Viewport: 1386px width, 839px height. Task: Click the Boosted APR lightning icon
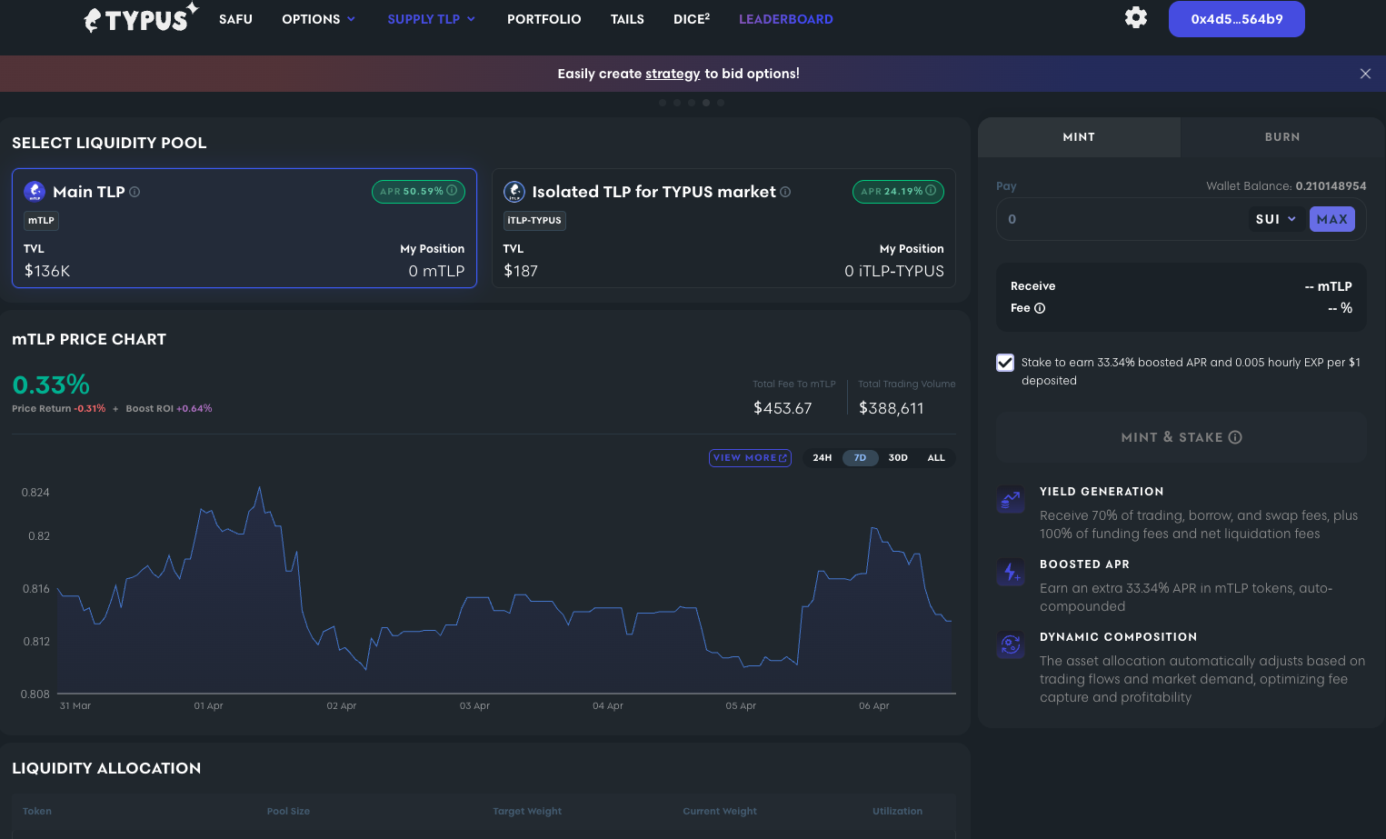pos(1011,572)
